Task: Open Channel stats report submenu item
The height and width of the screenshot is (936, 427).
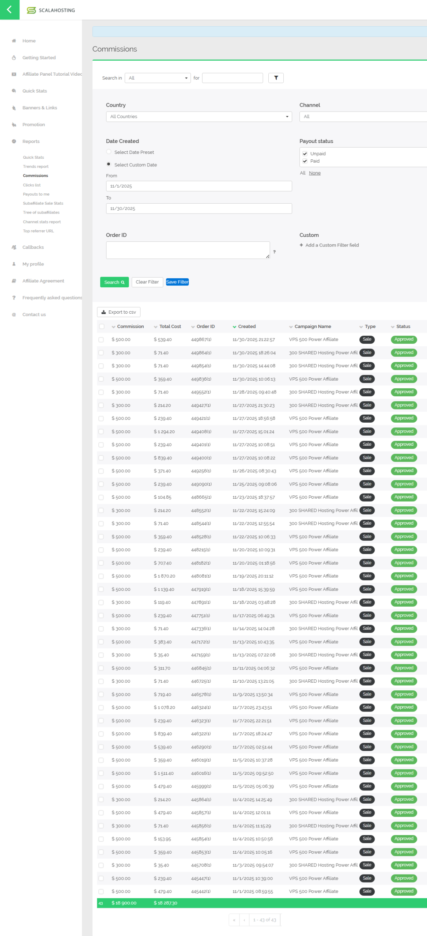Action: tap(42, 222)
